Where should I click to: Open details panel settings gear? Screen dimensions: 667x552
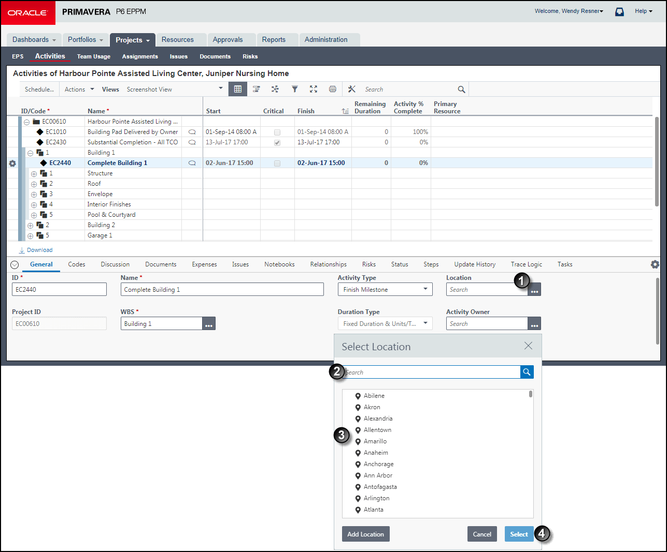click(655, 264)
